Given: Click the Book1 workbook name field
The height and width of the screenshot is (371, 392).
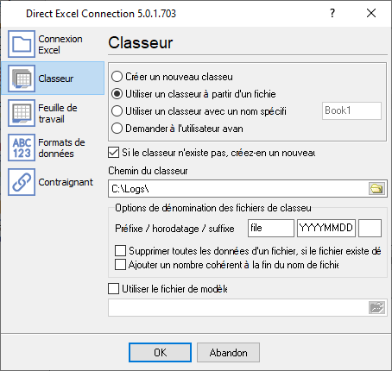Looking at the screenshot, I should click(351, 110).
